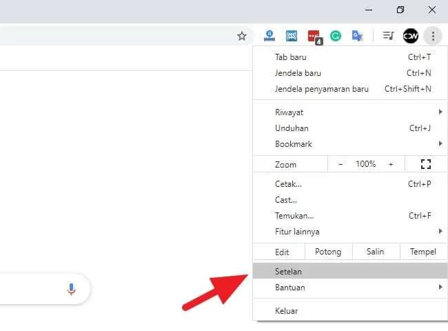Viewport: 448px width, 331px height.
Task: Restore down the Chrome window
Action: 400,10
